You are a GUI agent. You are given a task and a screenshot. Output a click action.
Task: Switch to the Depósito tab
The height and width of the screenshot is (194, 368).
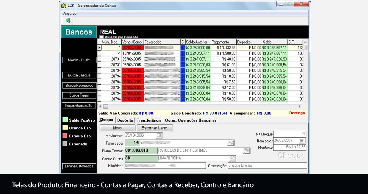pos(125,120)
